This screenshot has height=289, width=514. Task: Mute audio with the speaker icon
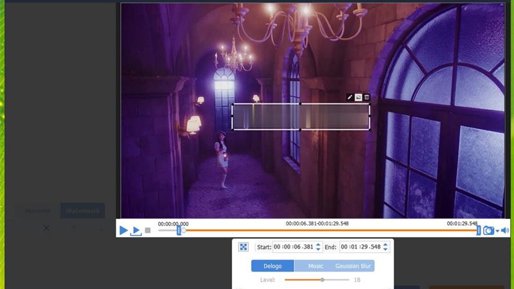coord(505,231)
